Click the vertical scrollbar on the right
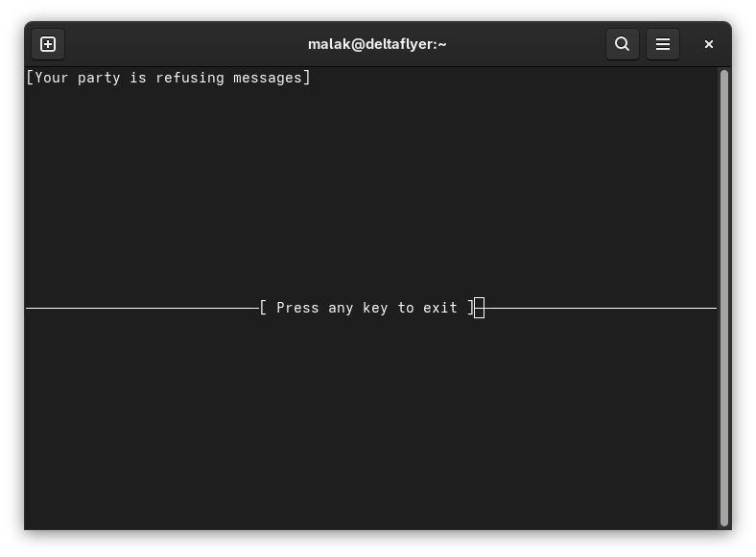756x557 pixels. (723, 297)
